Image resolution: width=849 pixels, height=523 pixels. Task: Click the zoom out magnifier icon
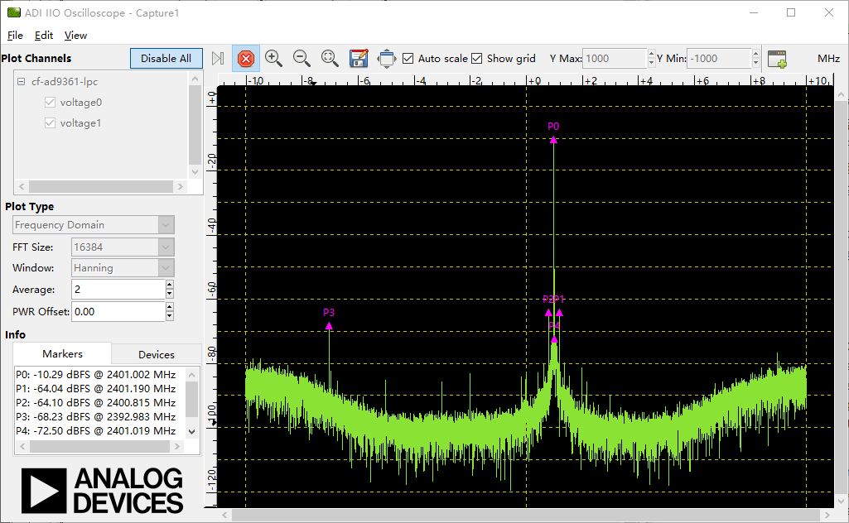click(x=301, y=59)
